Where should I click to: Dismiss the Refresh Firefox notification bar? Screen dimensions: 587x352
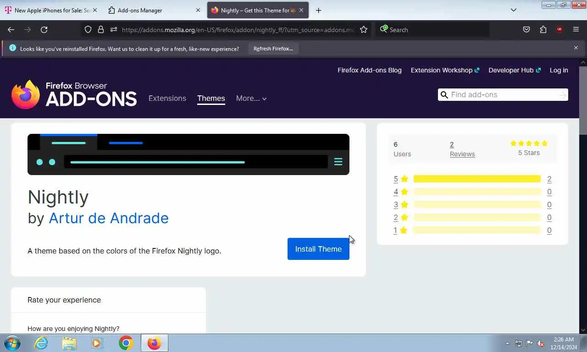click(x=576, y=48)
